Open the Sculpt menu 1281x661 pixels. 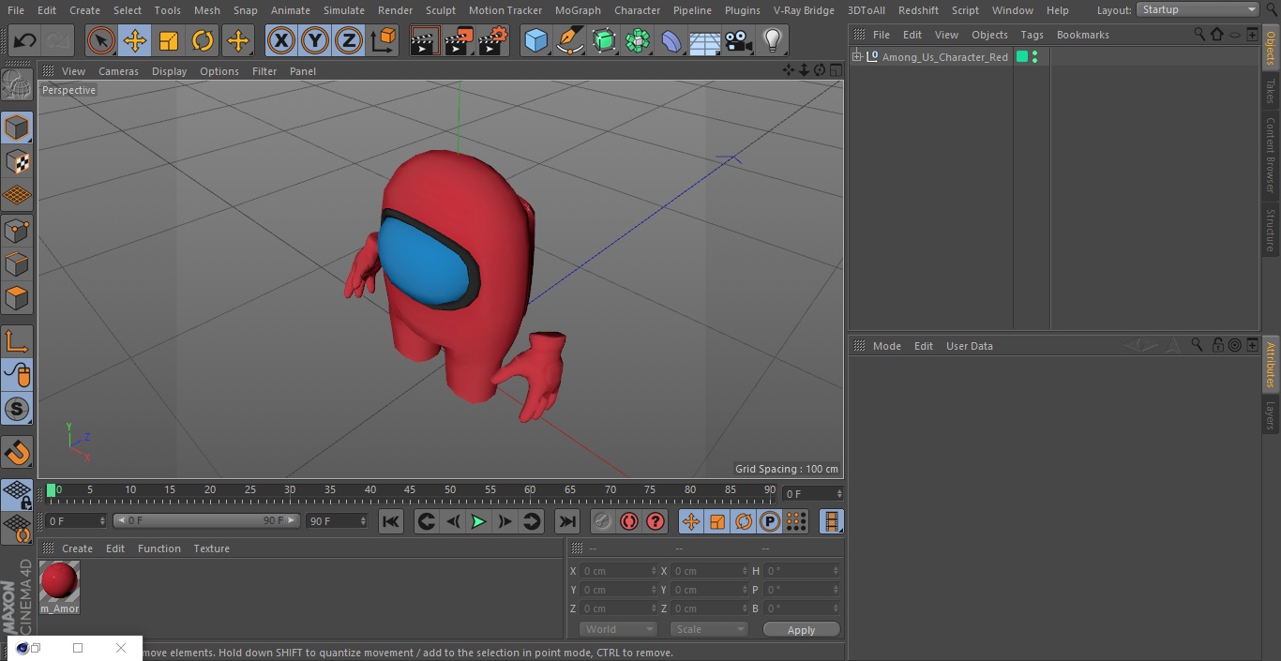click(x=440, y=10)
